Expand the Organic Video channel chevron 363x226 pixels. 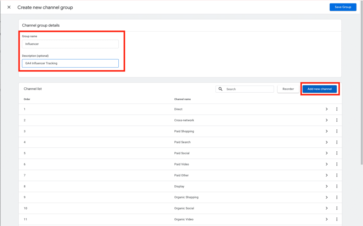click(x=326, y=219)
